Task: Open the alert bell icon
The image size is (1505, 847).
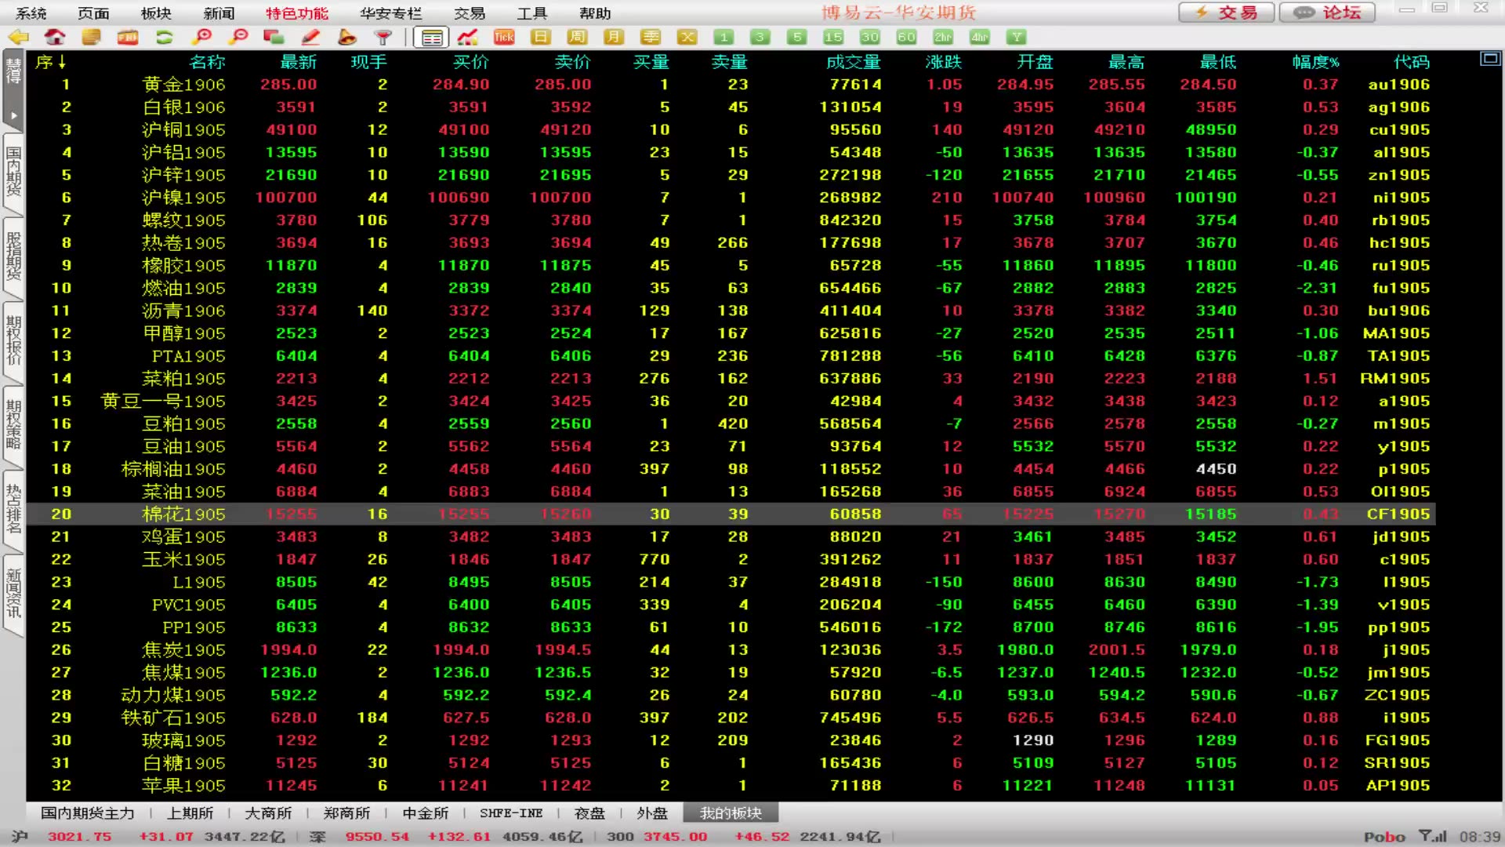Action: (347, 37)
